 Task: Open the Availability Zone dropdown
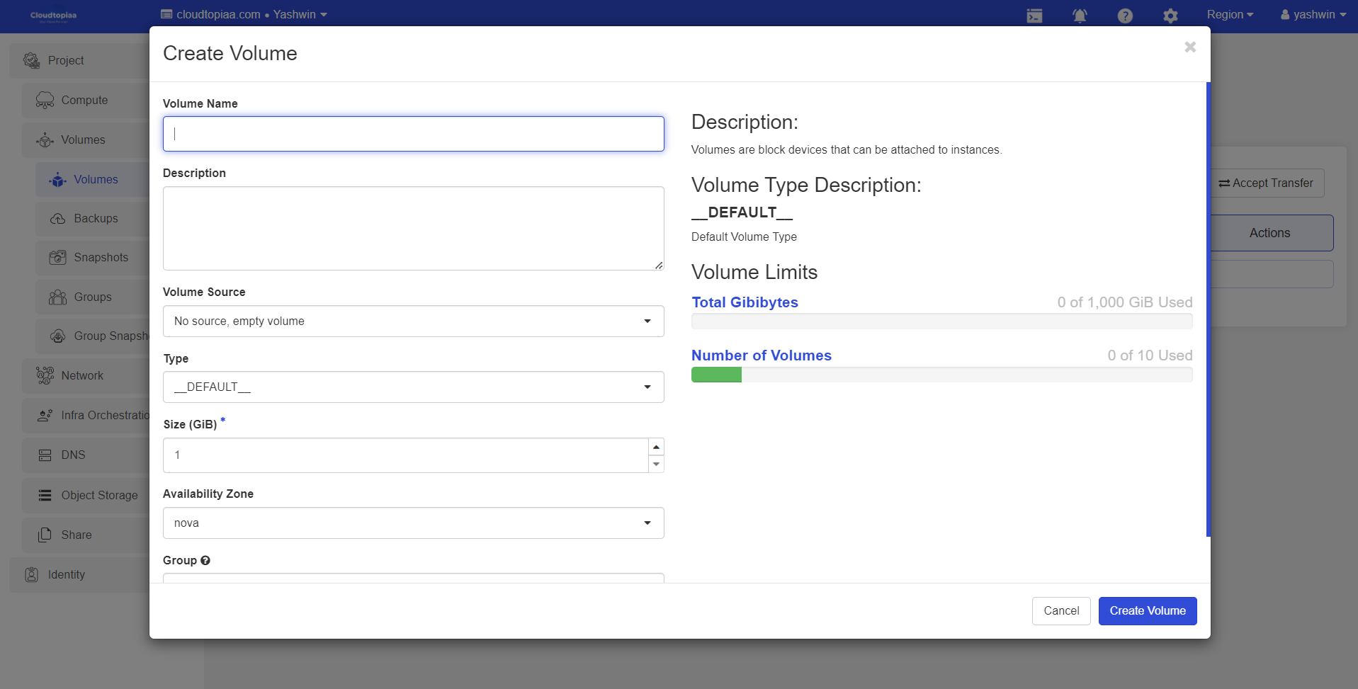pos(413,523)
